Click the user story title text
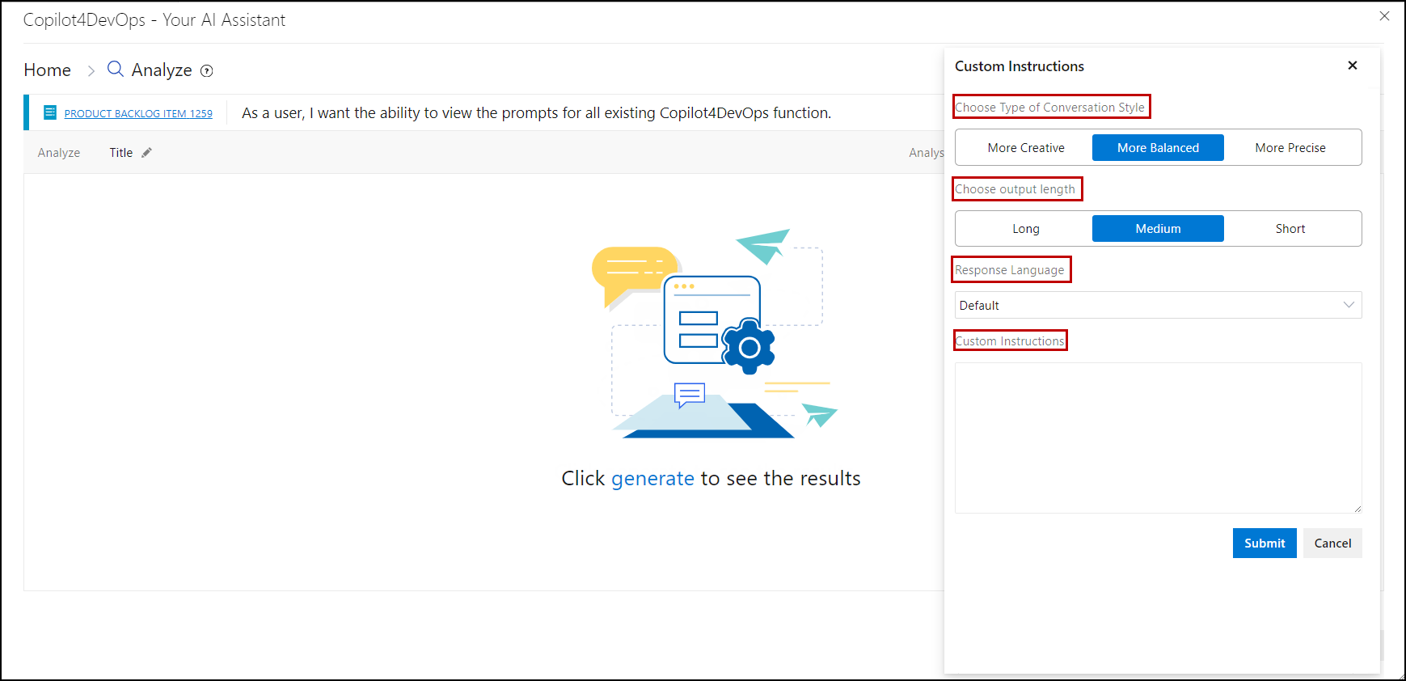Screen dimensions: 1406x681 point(536,113)
